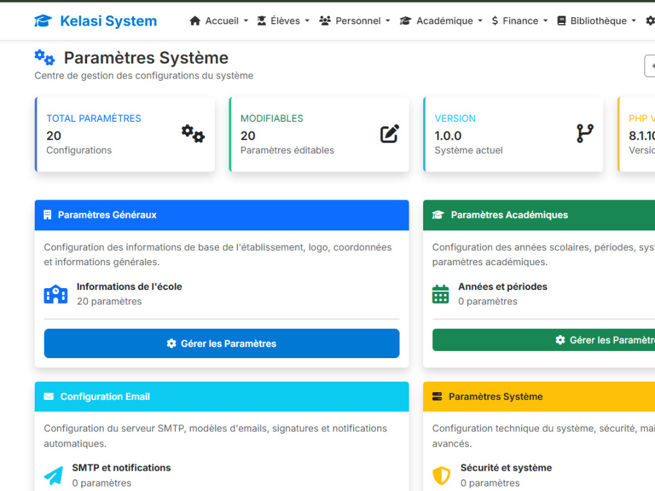Click the '20 paramètres' count text

pos(109,301)
